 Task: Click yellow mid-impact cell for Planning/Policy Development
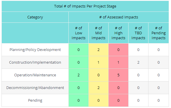[98, 50]
